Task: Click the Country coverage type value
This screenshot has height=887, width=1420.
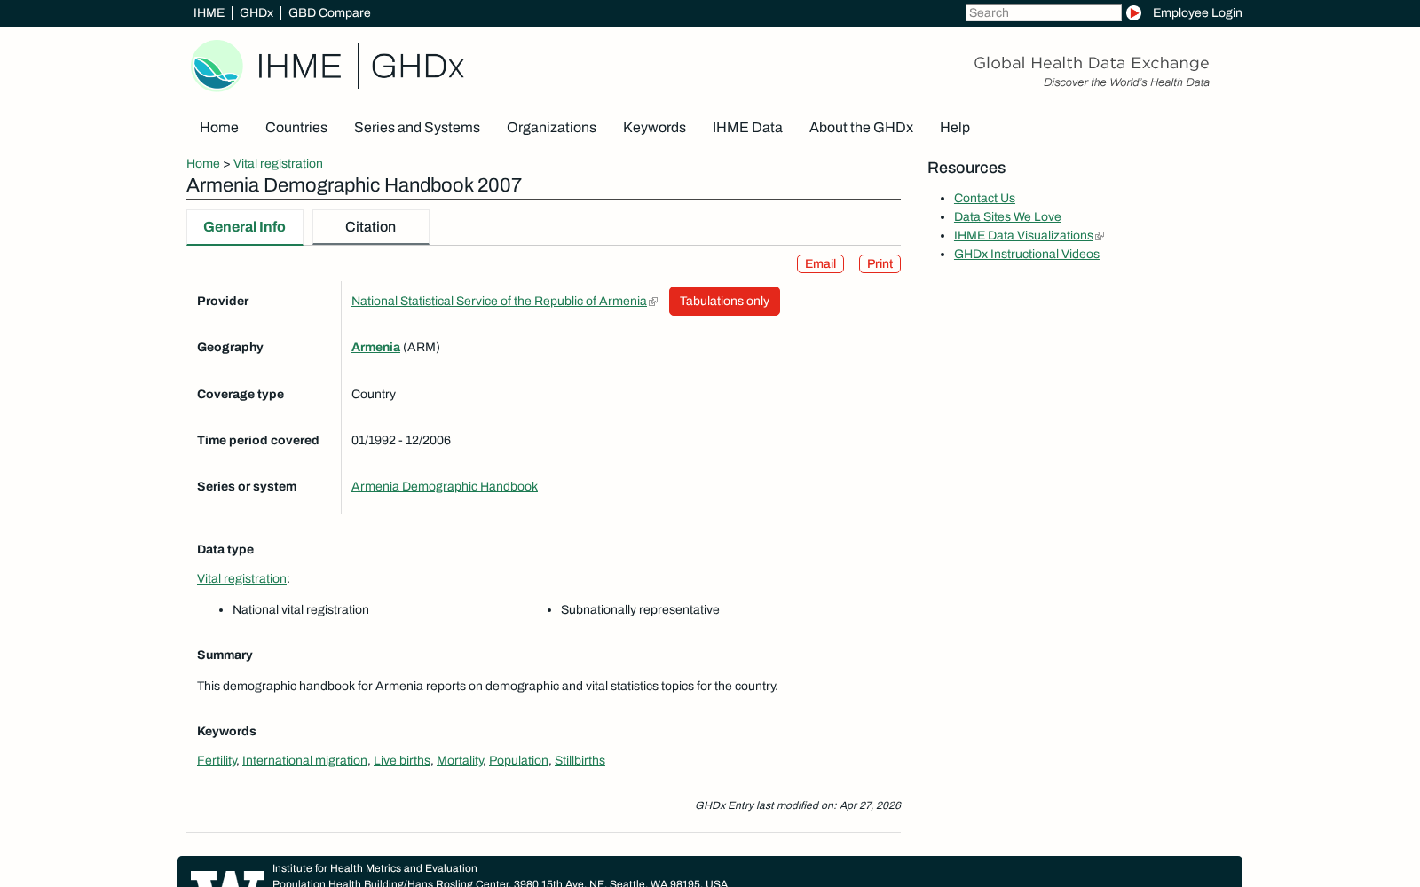Action: pyautogui.click(x=374, y=394)
